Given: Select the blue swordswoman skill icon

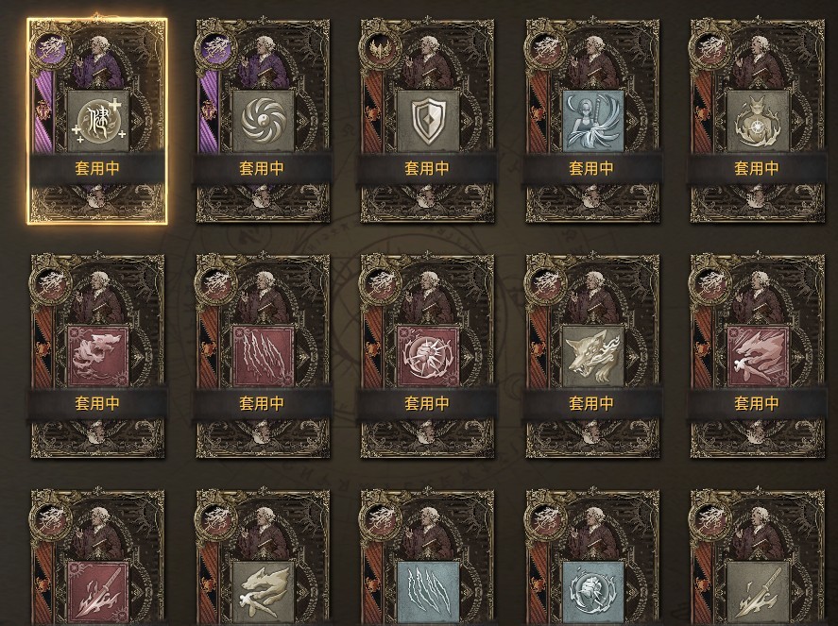Looking at the screenshot, I should (x=593, y=121).
